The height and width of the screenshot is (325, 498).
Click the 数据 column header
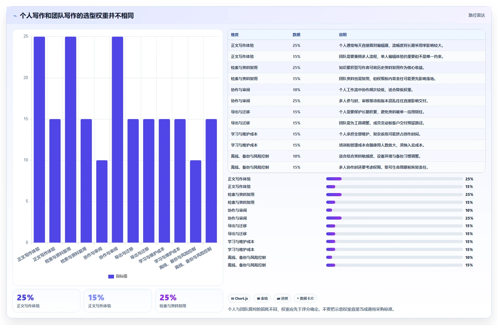[x=296, y=35]
